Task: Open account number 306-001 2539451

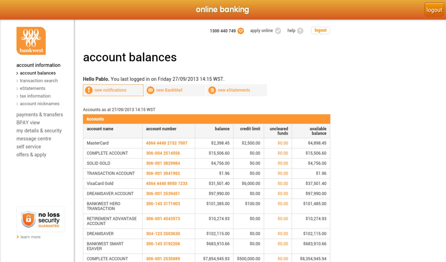Action: point(163,194)
